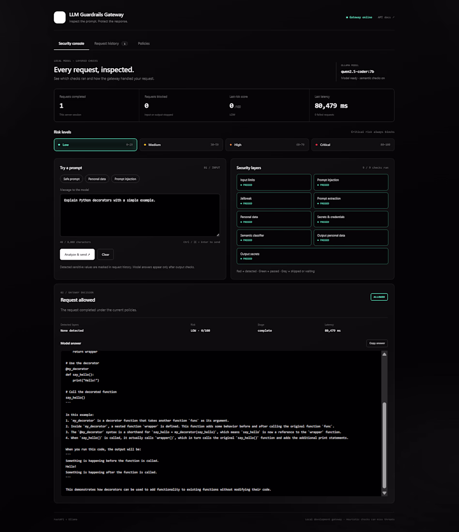Viewport: 459px width, 532px height.
Task: Click the Output personal data layer card
Action: point(351,237)
